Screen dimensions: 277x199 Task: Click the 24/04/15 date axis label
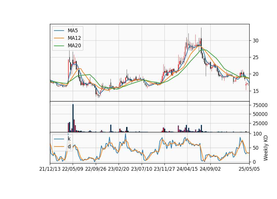pos(187,169)
